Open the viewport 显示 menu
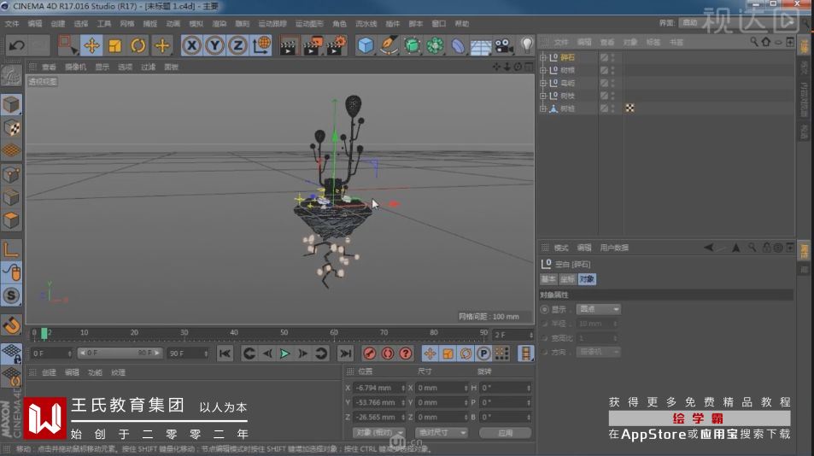This screenshot has width=814, height=456. (102, 67)
